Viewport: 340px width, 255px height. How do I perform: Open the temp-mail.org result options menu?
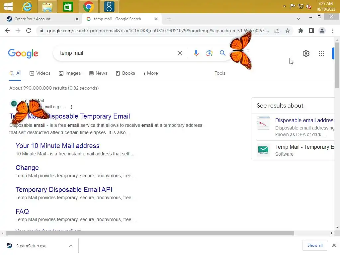click(71, 107)
